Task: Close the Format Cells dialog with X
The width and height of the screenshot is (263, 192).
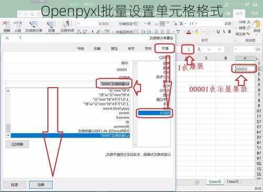Action: pos(7,38)
